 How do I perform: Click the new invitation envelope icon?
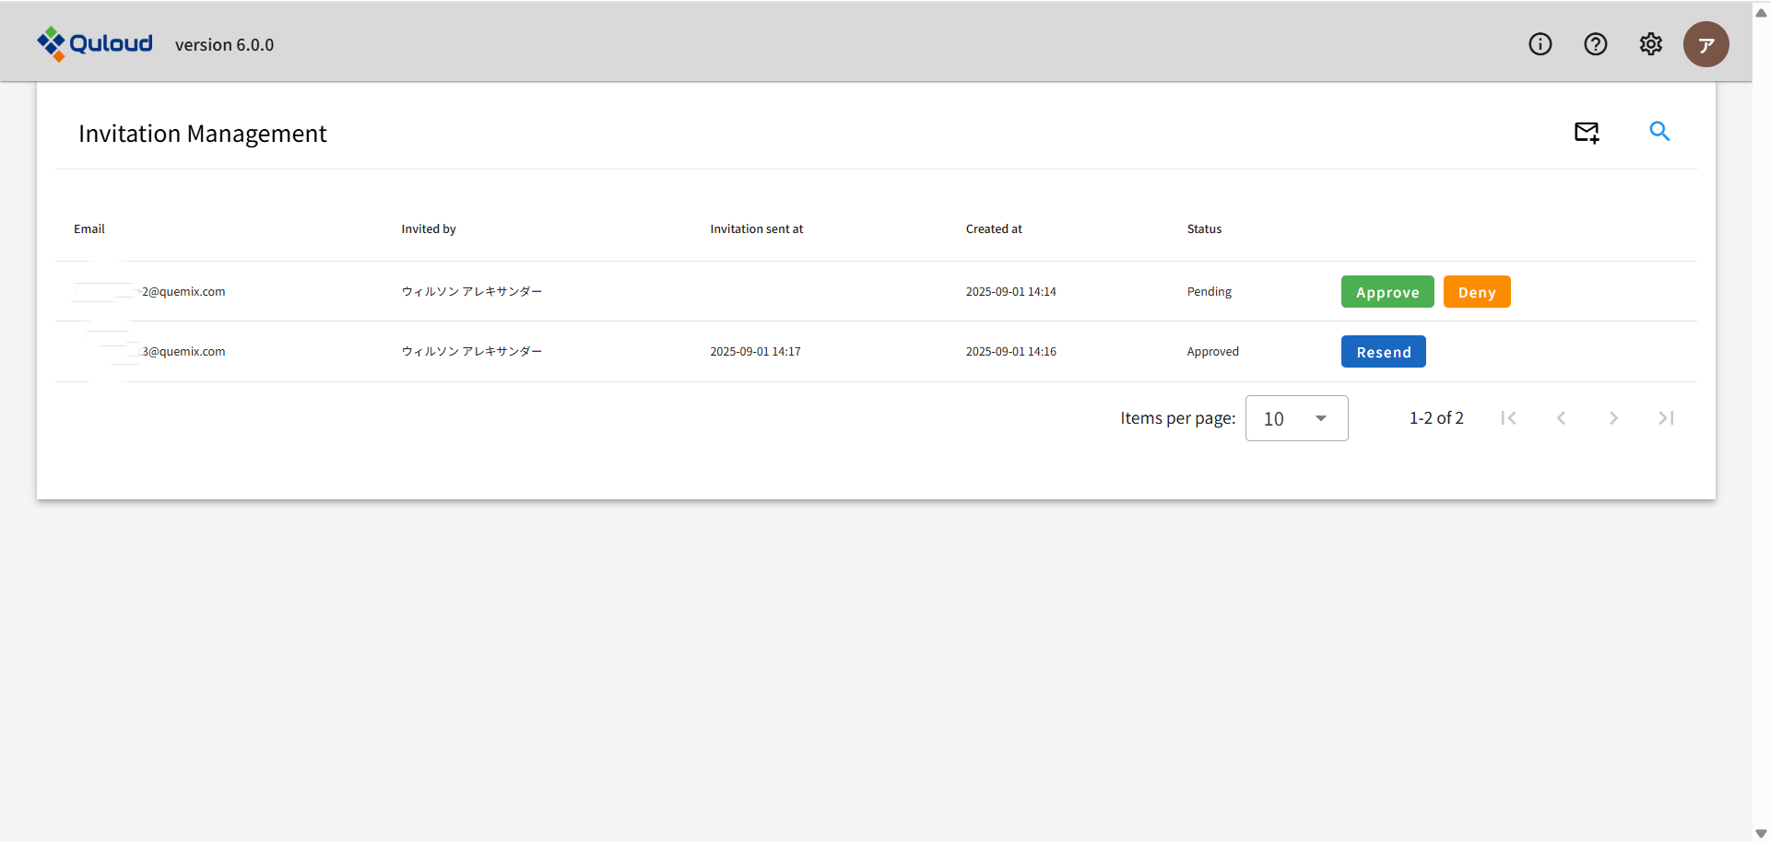click(x=1586, y=133)
